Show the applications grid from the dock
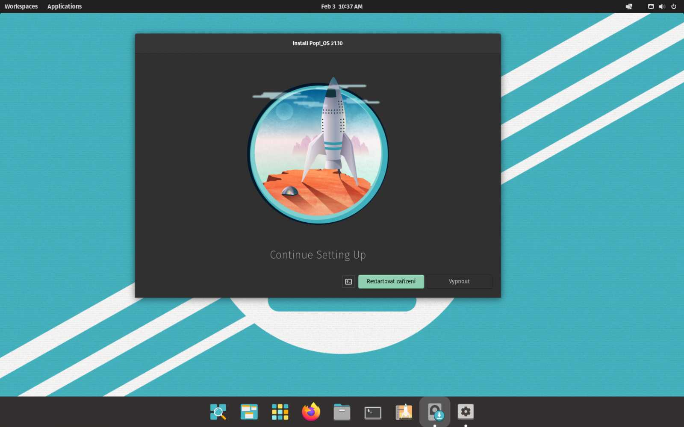Image resolution: width=684 pixels, height=427 pixels. click(280, 412)
